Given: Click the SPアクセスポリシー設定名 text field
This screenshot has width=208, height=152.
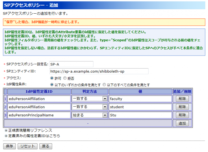Looking at the screenshot, I should coord(71,64).
